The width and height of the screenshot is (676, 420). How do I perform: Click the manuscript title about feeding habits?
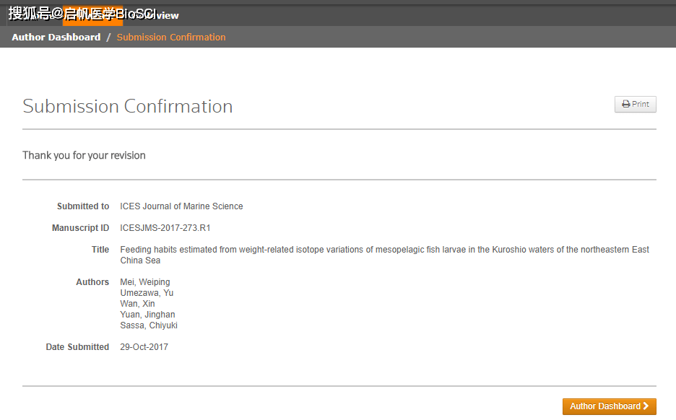[384, 250]
